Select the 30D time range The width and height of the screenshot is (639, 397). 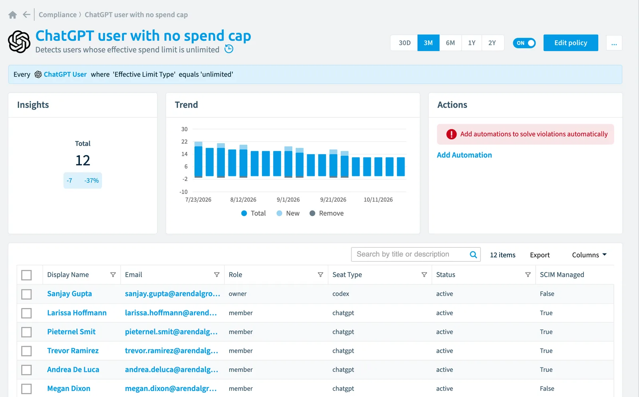click(405, 43)
